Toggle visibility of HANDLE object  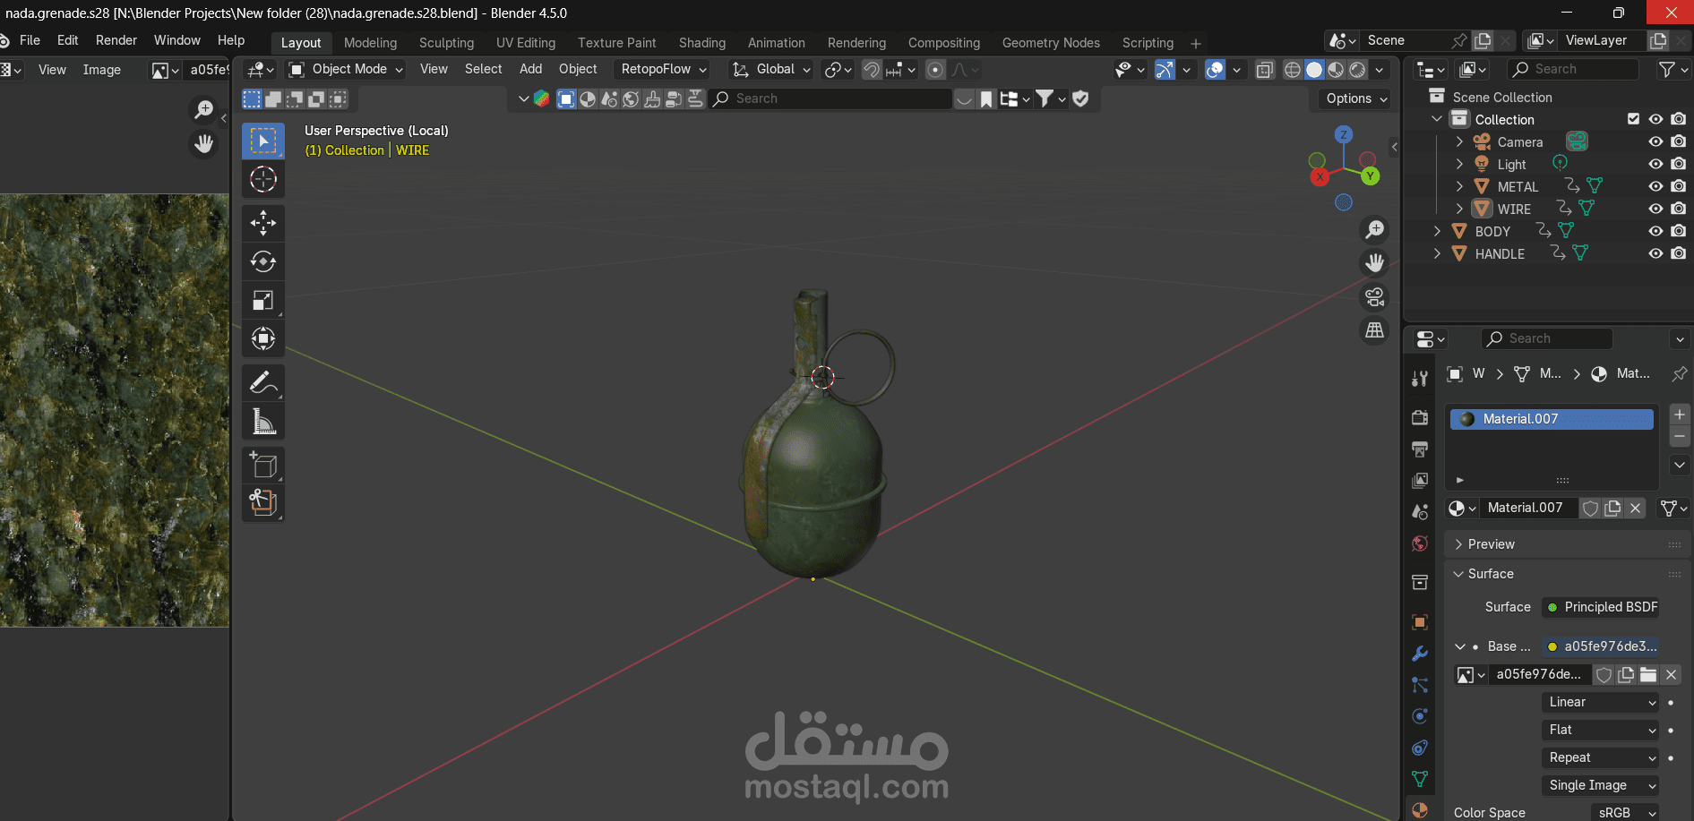pos(1655,253)
